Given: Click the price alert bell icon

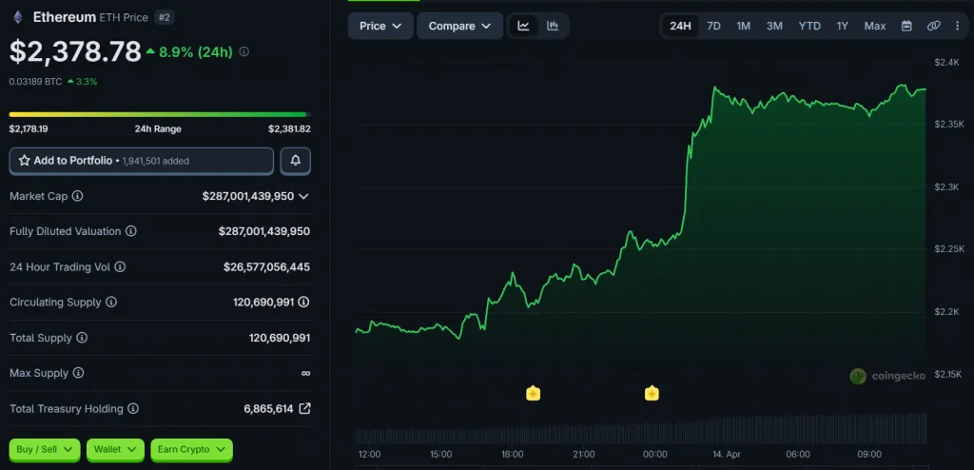Looking at the screenshot, I should click(296, 161).
